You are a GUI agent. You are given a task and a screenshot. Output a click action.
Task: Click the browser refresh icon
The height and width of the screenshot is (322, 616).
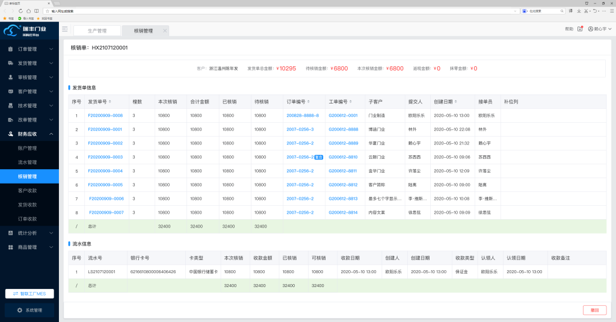20,11
